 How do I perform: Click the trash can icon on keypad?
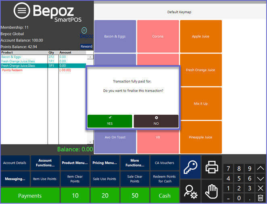pyautogui.click(x=261, y=198)
